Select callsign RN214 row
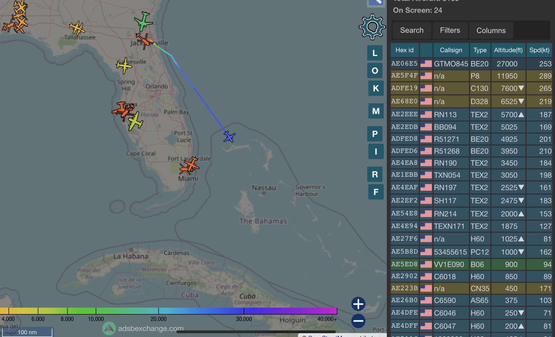555x337 pixels. point(471,214)
